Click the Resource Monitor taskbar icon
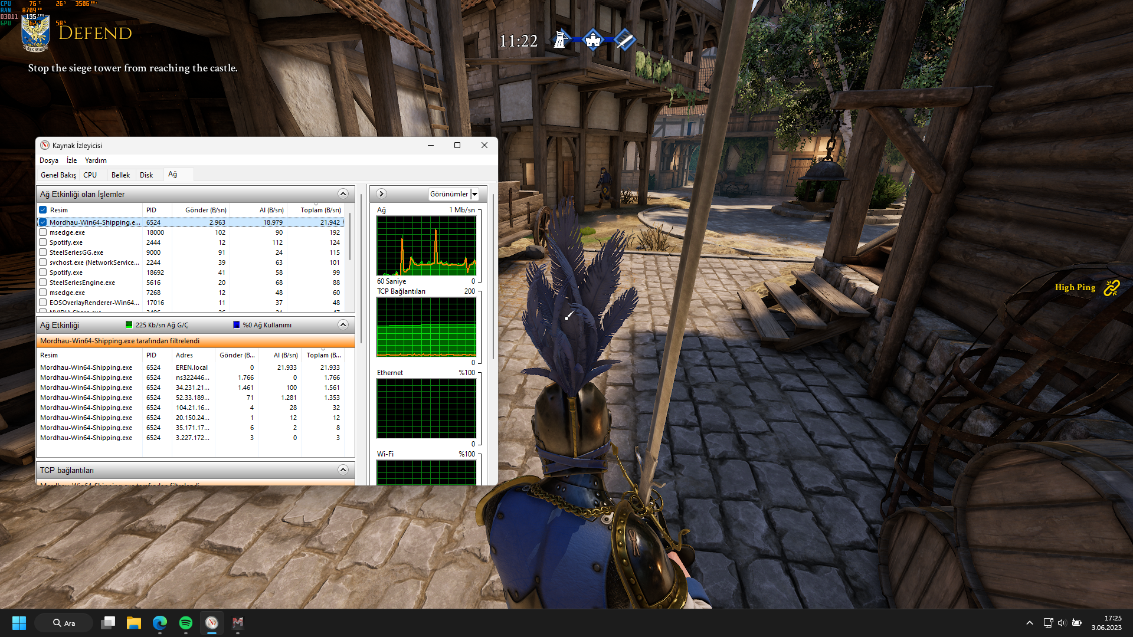 (211, 623)
